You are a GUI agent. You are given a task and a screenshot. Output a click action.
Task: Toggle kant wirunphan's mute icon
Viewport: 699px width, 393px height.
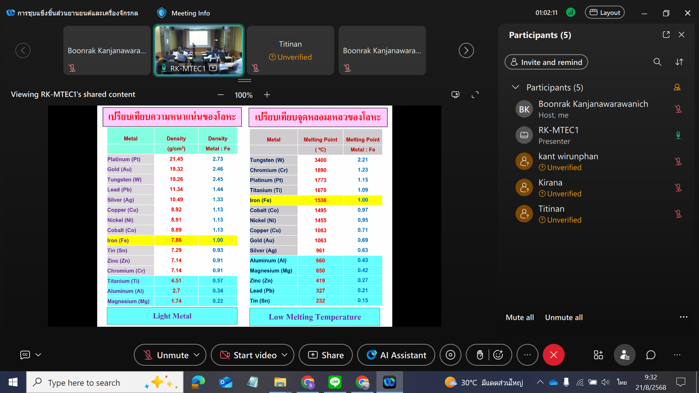(678, 161)
